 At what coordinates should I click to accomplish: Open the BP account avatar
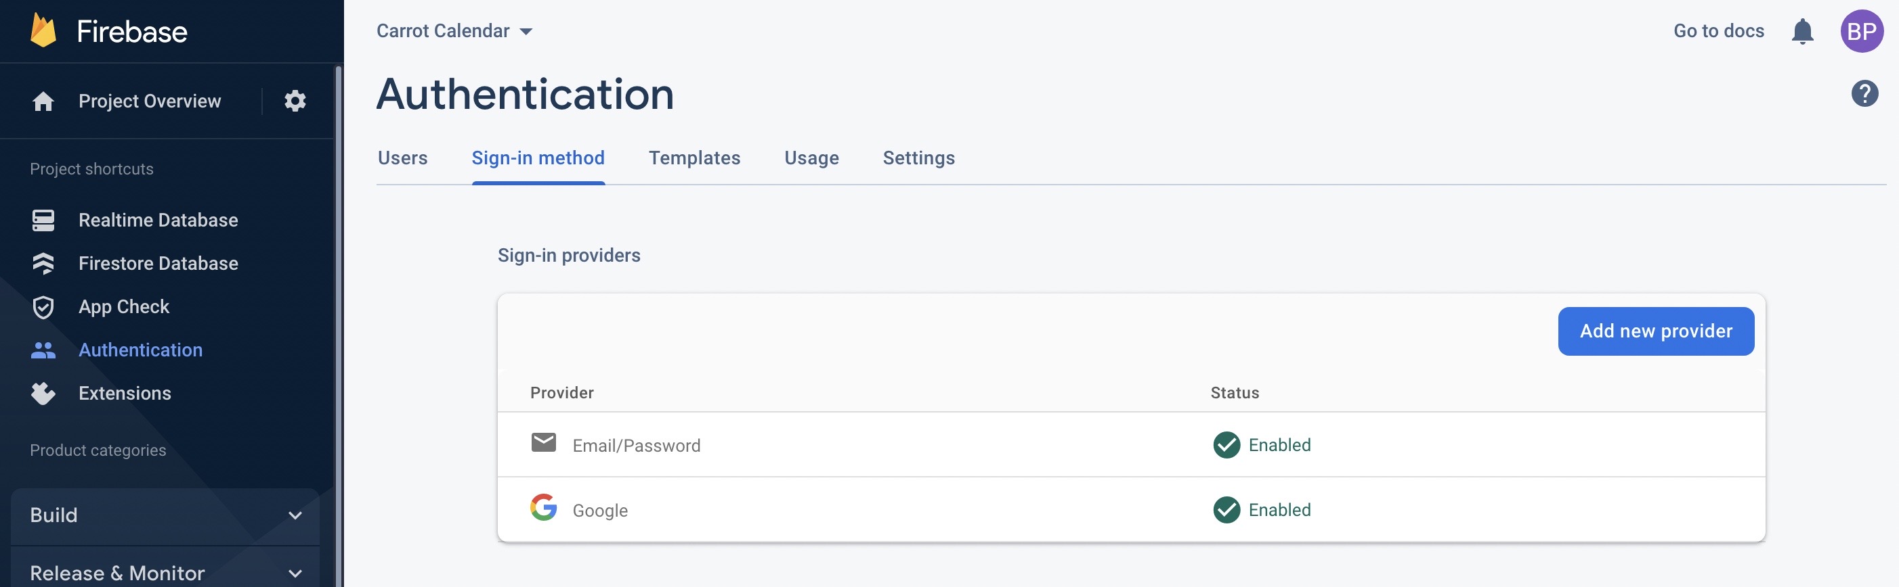point(1861,31)
